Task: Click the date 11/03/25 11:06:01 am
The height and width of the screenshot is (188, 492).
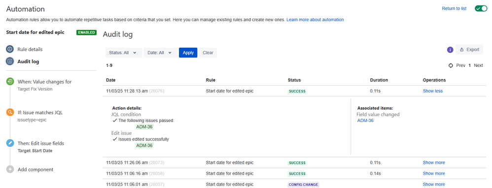Action: click(127, 185)
